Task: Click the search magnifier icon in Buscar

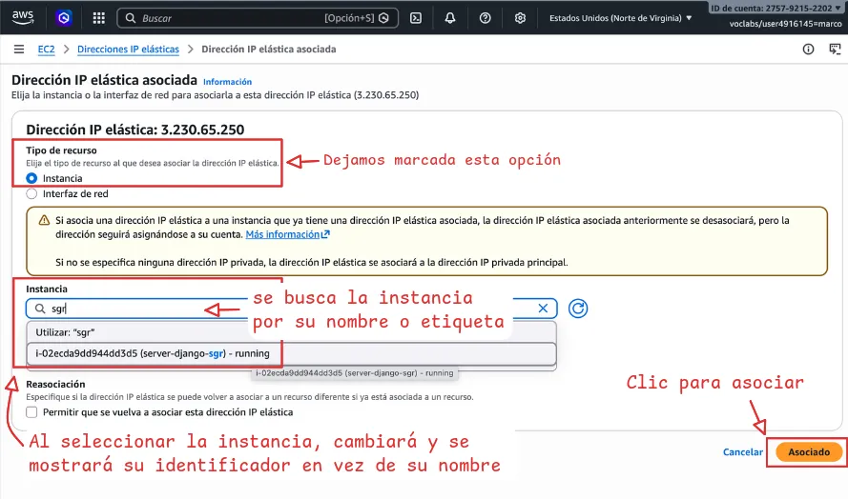Action: [131, 18]
